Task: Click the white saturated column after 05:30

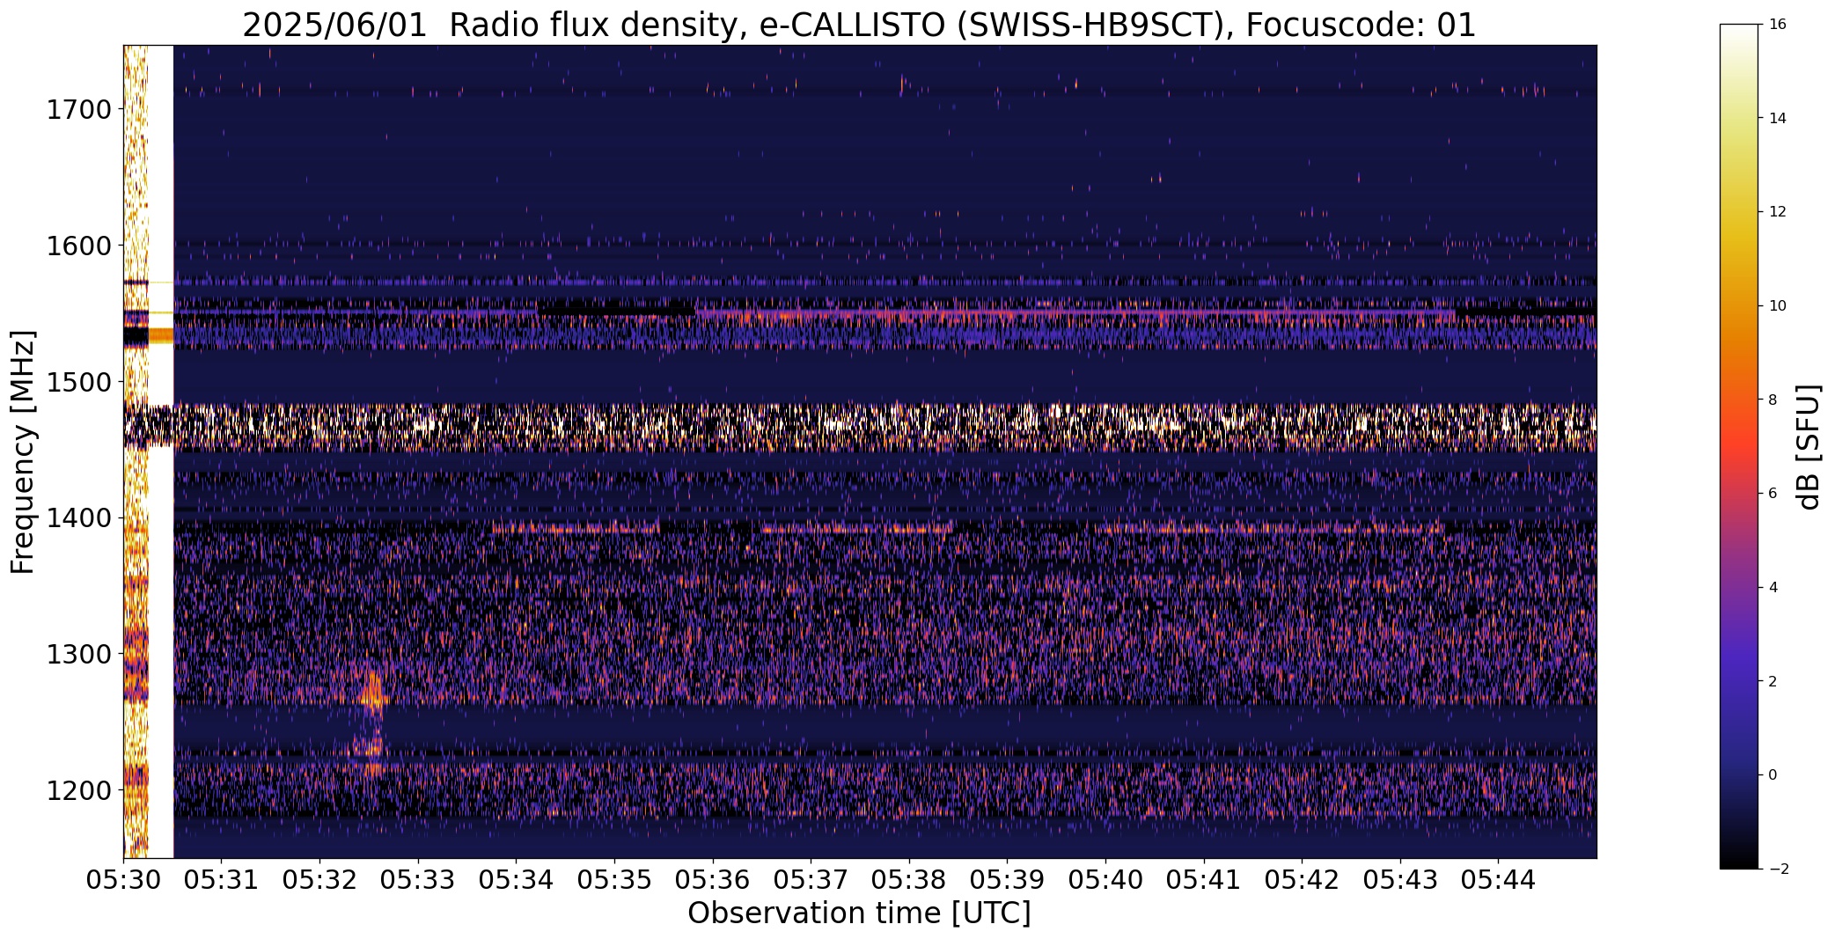Action: click(x=160, y=451)
